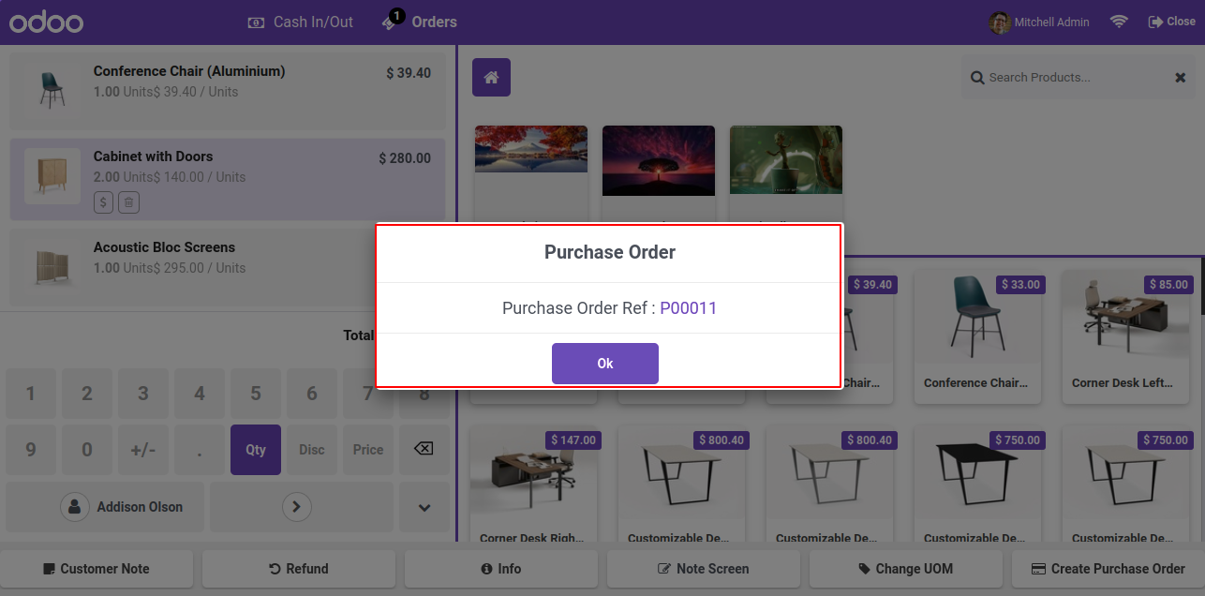This screenshot has height=596, width=1205.
Task: Confirm the dialog with Ok
Action: [x=605, y=364]
